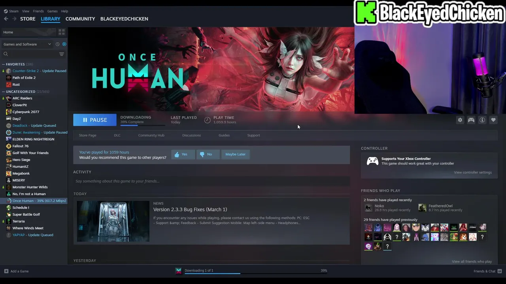Click View controller settings link

tap(473, 172)
